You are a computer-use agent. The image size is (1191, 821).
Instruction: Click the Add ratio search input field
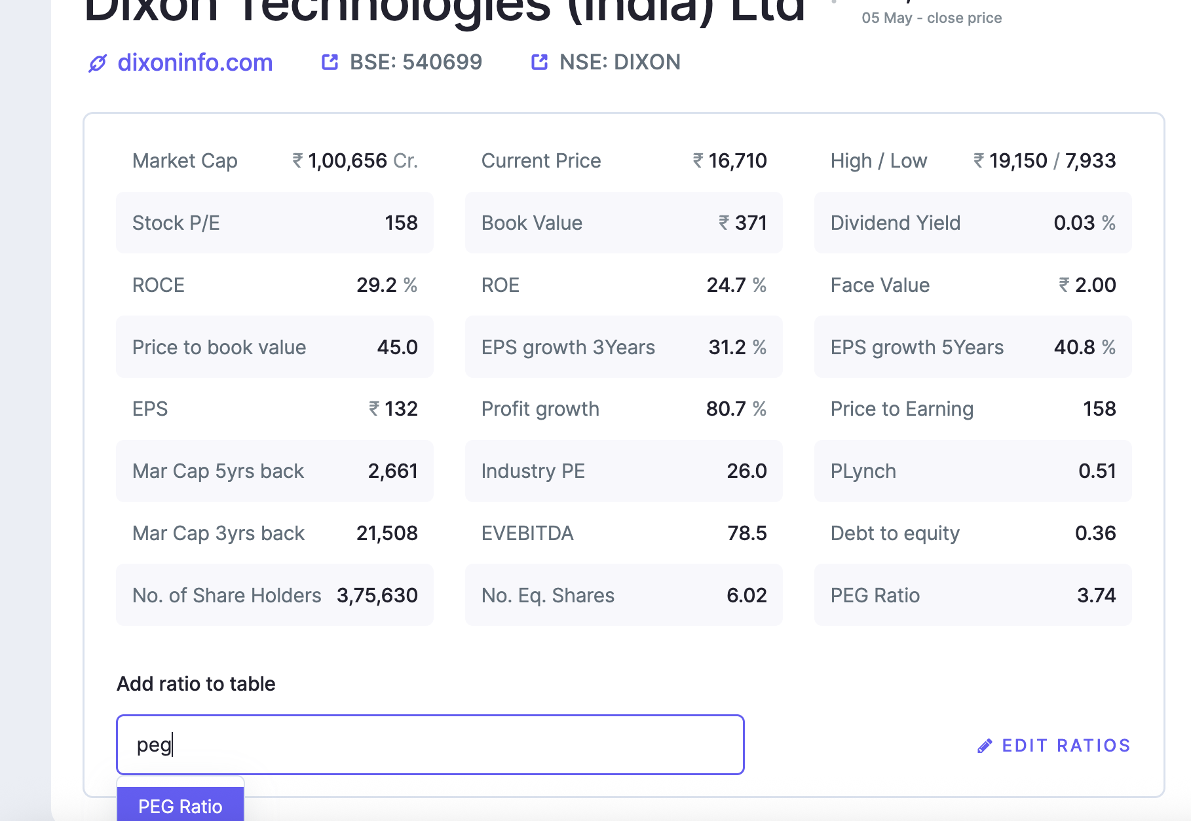point(430,745)
